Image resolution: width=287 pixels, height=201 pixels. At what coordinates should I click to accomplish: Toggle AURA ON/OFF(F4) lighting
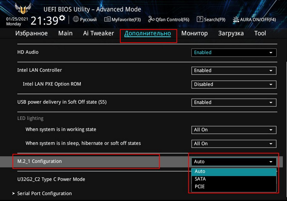[x=254, y=19]
